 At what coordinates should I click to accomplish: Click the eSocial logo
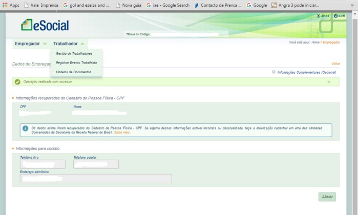[x=45, y=25]
